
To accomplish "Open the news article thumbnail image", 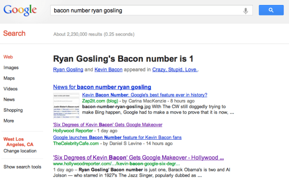I will pyautogui.click(x=66, y=106).
